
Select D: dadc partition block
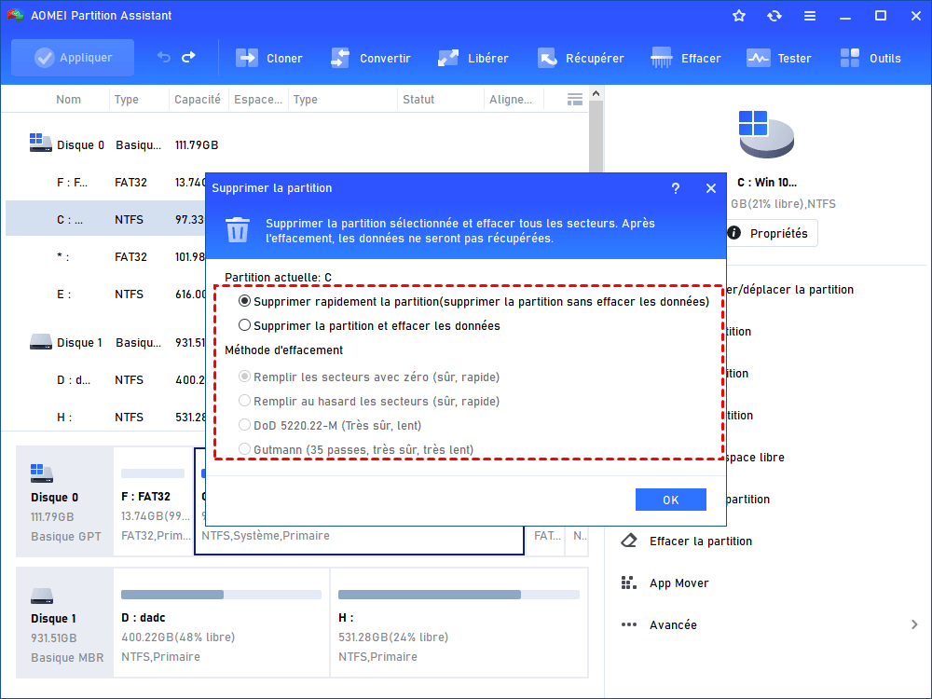coord(221,623)
